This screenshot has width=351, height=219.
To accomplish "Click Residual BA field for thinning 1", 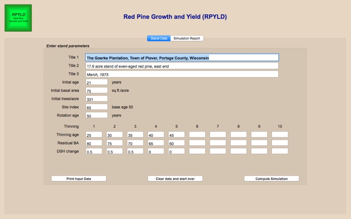I will (94, 143).
